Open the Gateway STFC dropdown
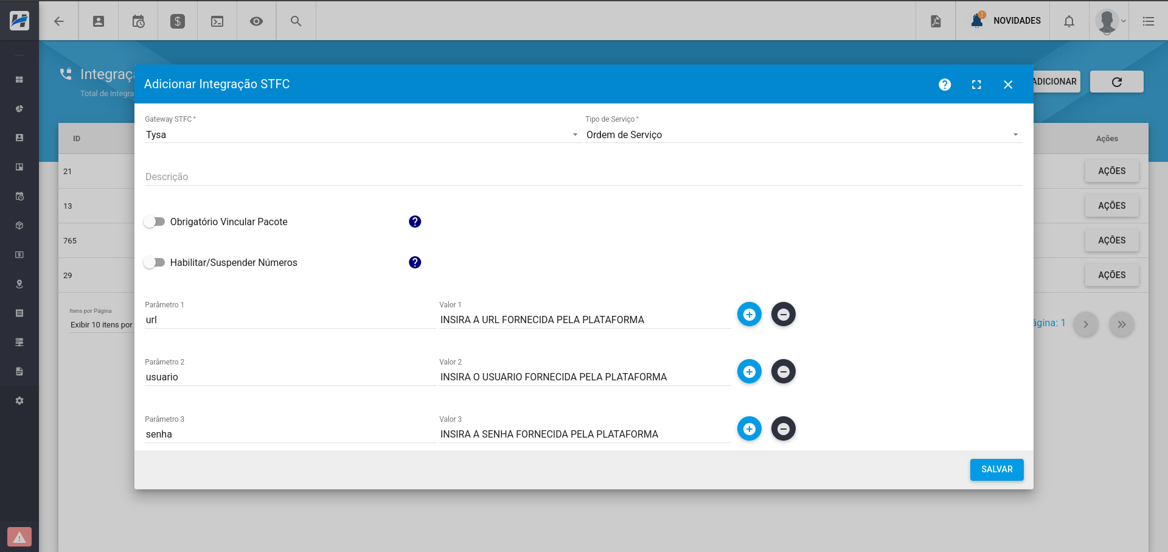Viewport: 1168px width, 552px height. tap(361, 135)
